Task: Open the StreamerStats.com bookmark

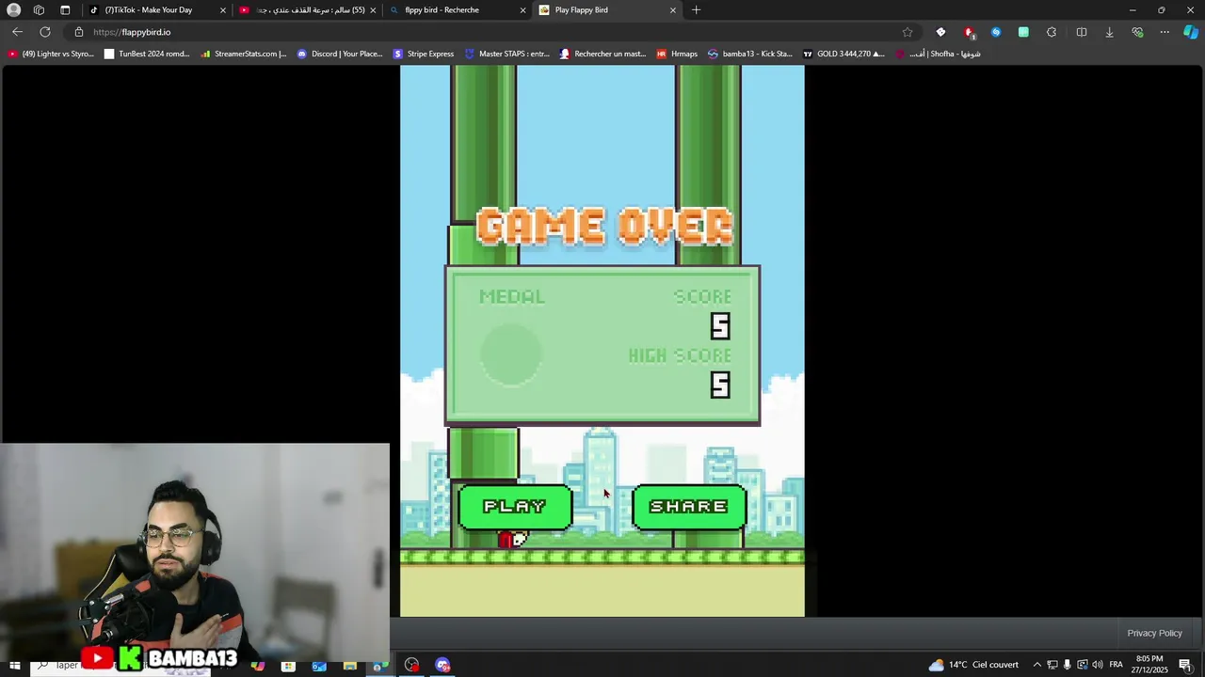Action: point(243,54)
